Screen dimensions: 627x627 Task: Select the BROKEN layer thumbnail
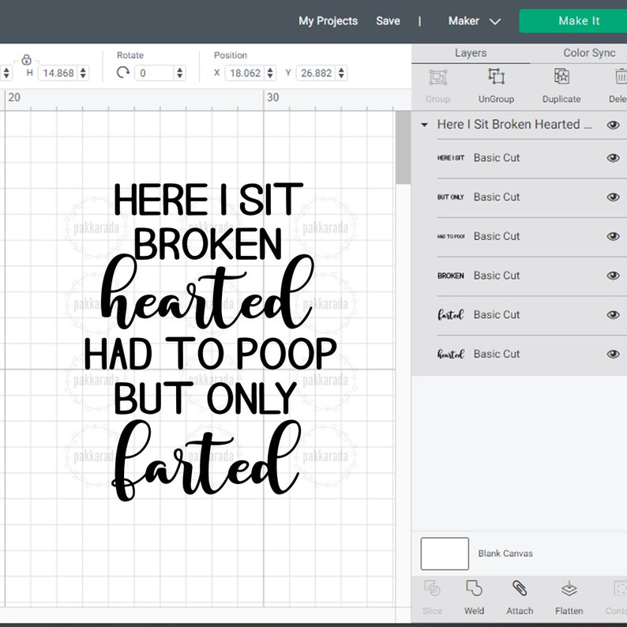pyautogui.click(x=451, y=276)
